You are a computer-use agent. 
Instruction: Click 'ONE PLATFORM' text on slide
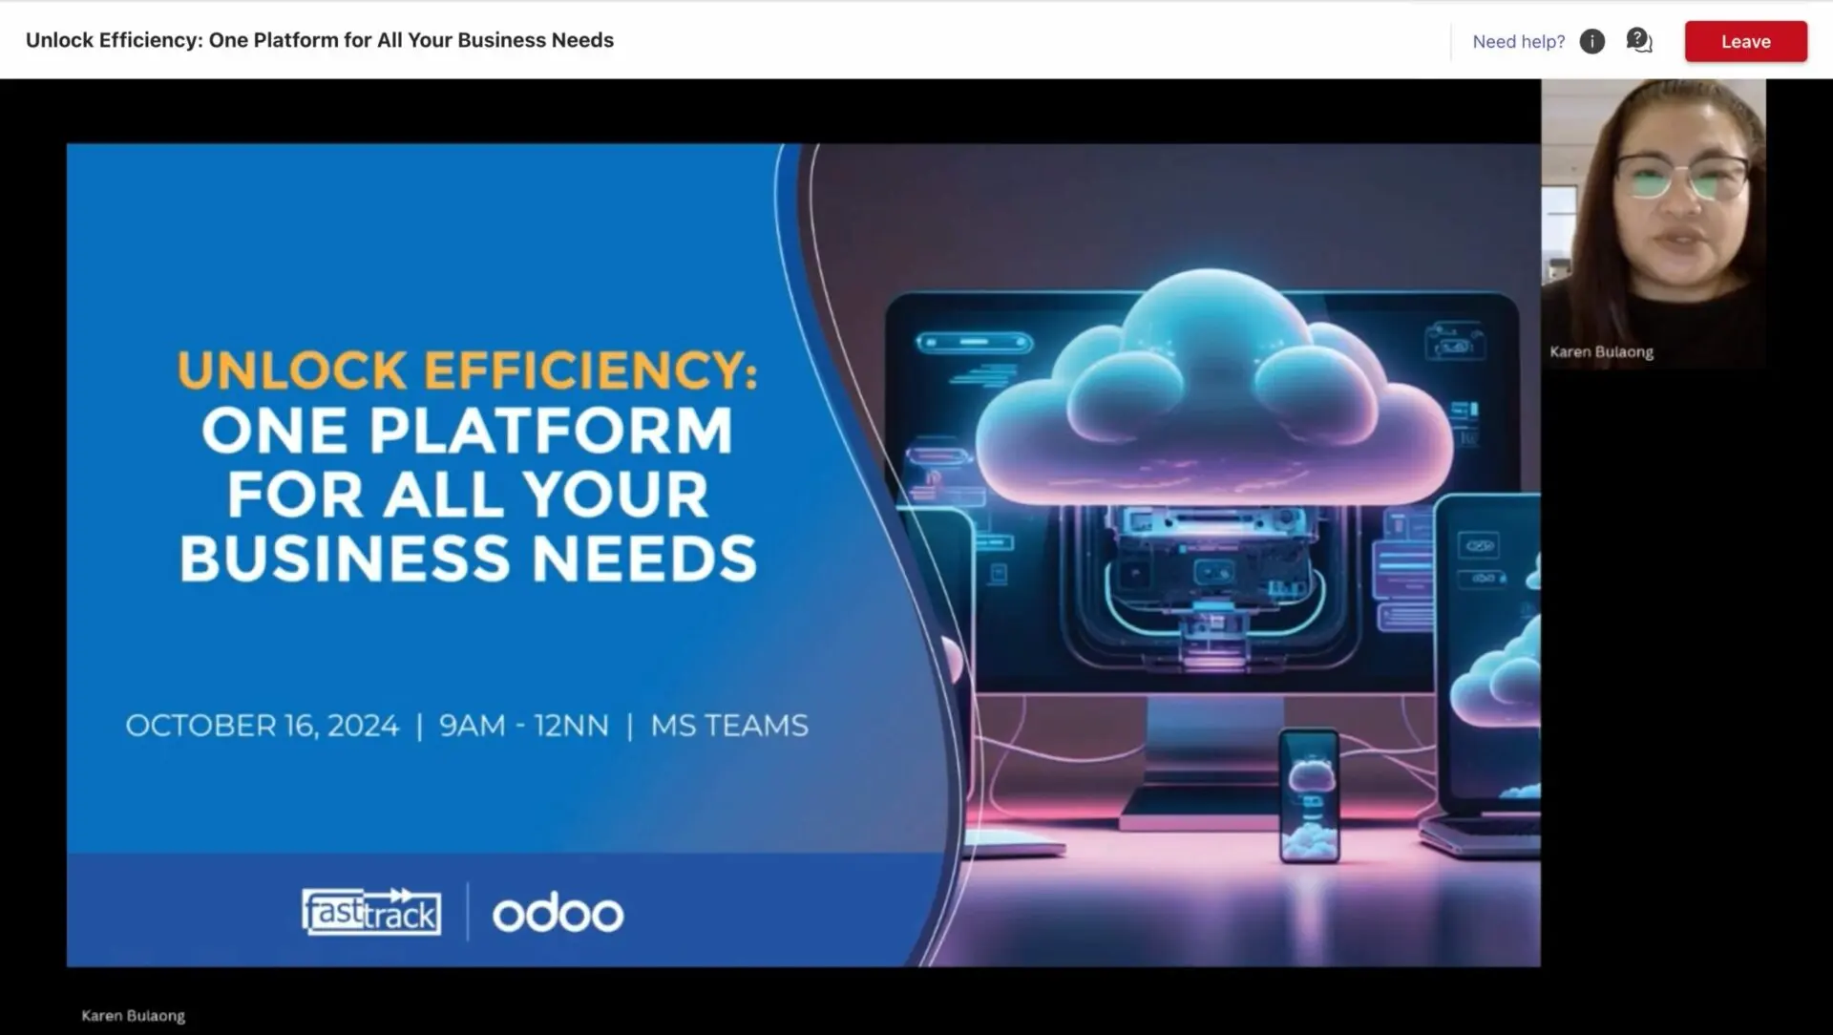pos(467,431)
